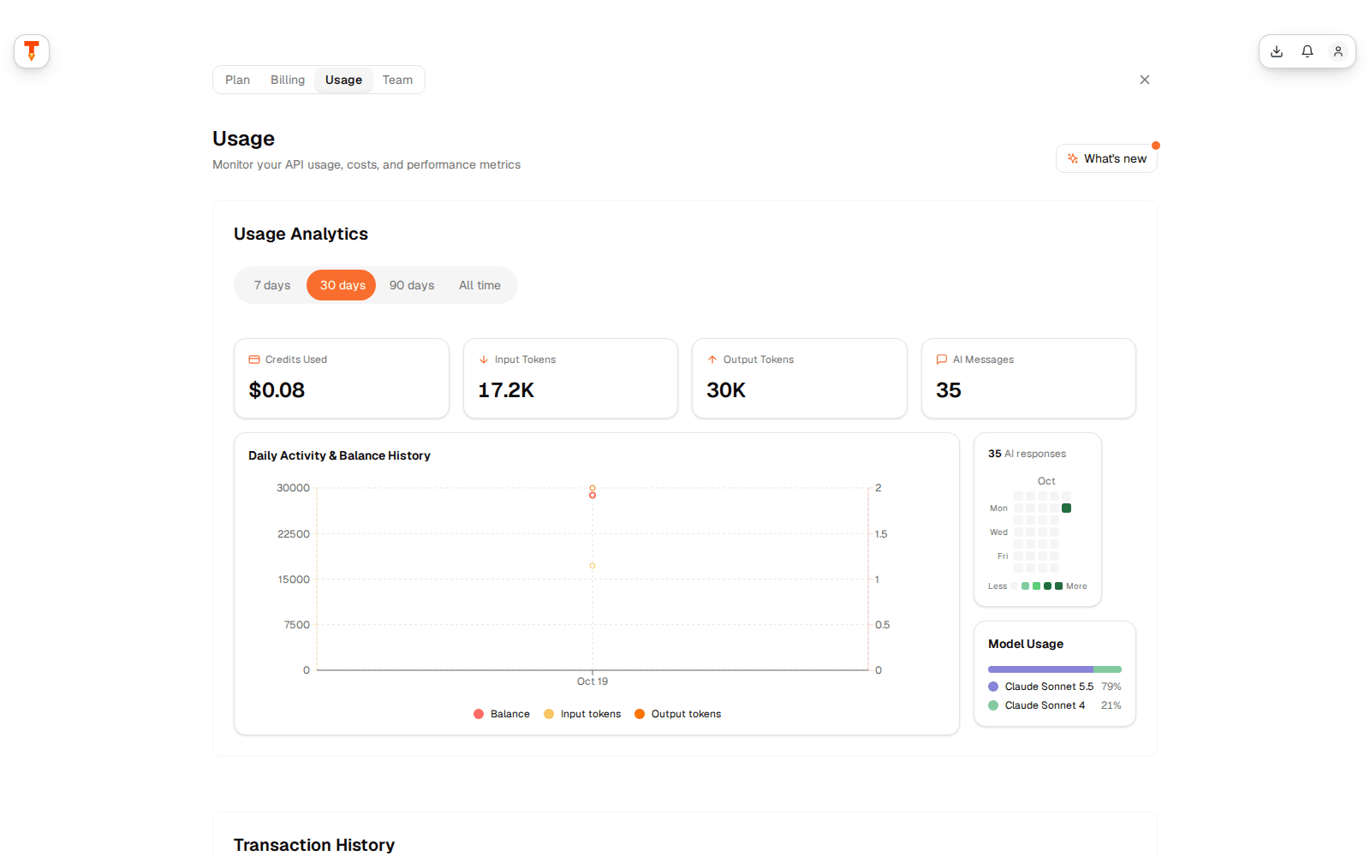Click the Model Usage proportion bar
The image size is (1370, 856).
click(x=1055, y=669)
